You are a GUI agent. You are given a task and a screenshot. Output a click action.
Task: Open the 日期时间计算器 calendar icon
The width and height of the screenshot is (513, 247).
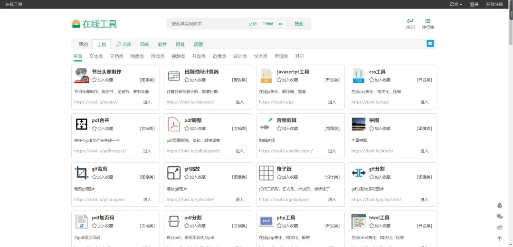tap(174, 76)
